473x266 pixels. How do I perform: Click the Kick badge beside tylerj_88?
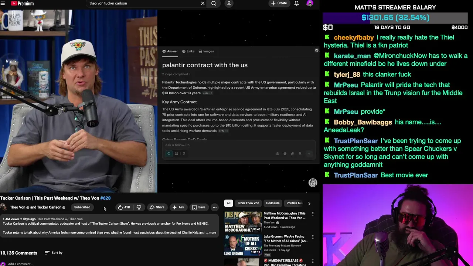coord(327,74)
